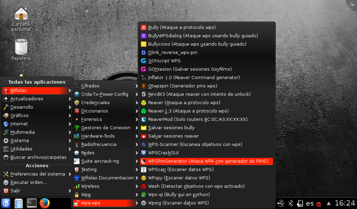The width and height of the screenshot is (357, 209).
Task: Open the Wpa submenu
Action: coord(106,195)
